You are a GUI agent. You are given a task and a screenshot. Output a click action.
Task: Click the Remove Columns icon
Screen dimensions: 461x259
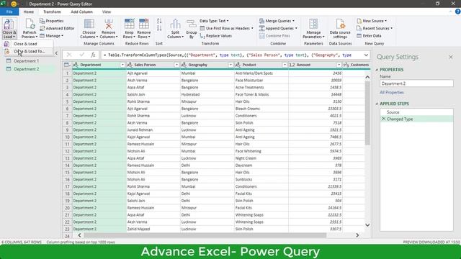pyautogui.click(x=109, y=24)
